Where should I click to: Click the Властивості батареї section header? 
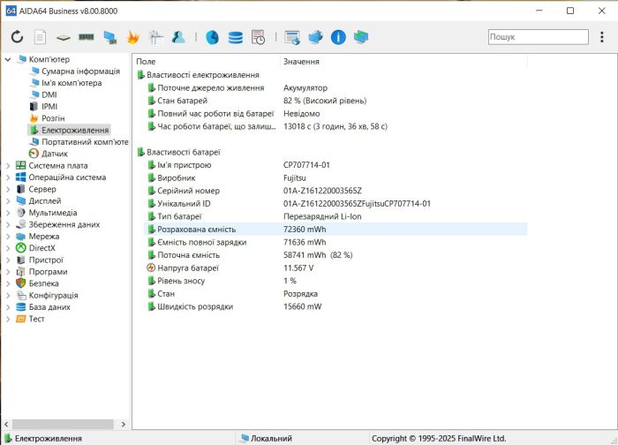click(184, 152)
